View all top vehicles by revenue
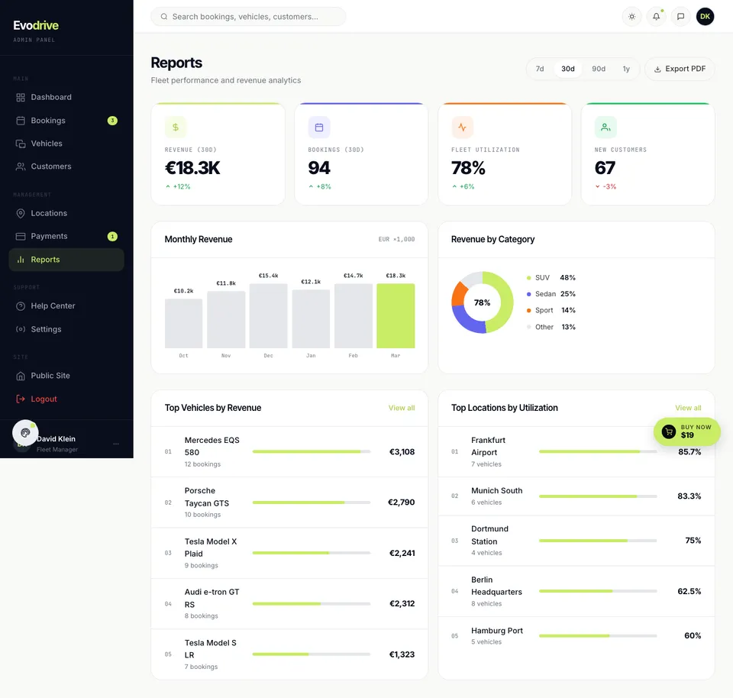Image resolution: width=733 pixels, height=698 pixels. coord(402,408)
